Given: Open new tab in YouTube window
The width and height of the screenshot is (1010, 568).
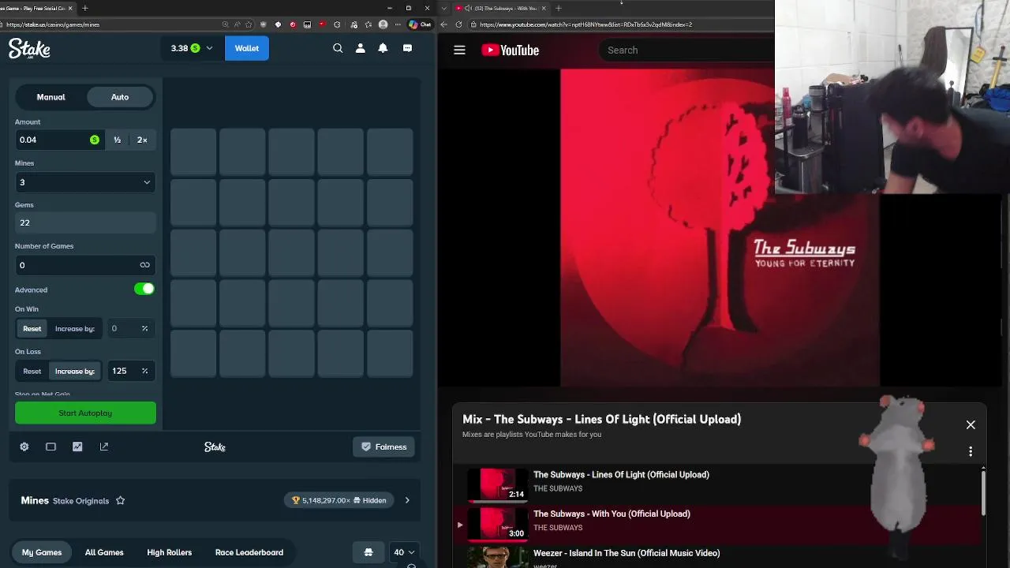Looking at the screenshot, I should click(x=558, y=8).
